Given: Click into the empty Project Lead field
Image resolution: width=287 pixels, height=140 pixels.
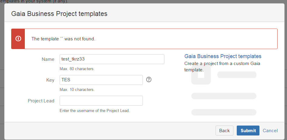Looking at the screenshot, I should (101, 101).
